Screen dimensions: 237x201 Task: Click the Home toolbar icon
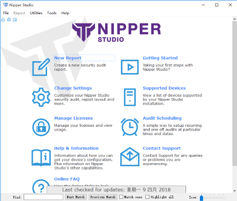click(x=4, y=20)
